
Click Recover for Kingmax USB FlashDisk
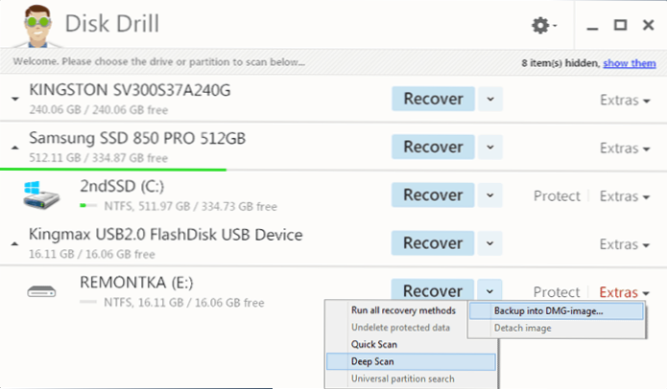[x=433, y=243]
